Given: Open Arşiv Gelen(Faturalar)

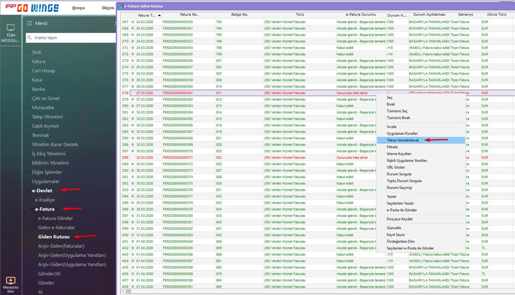Looking at the screenshot, I should pyautogui.click(x=61, y=246).
